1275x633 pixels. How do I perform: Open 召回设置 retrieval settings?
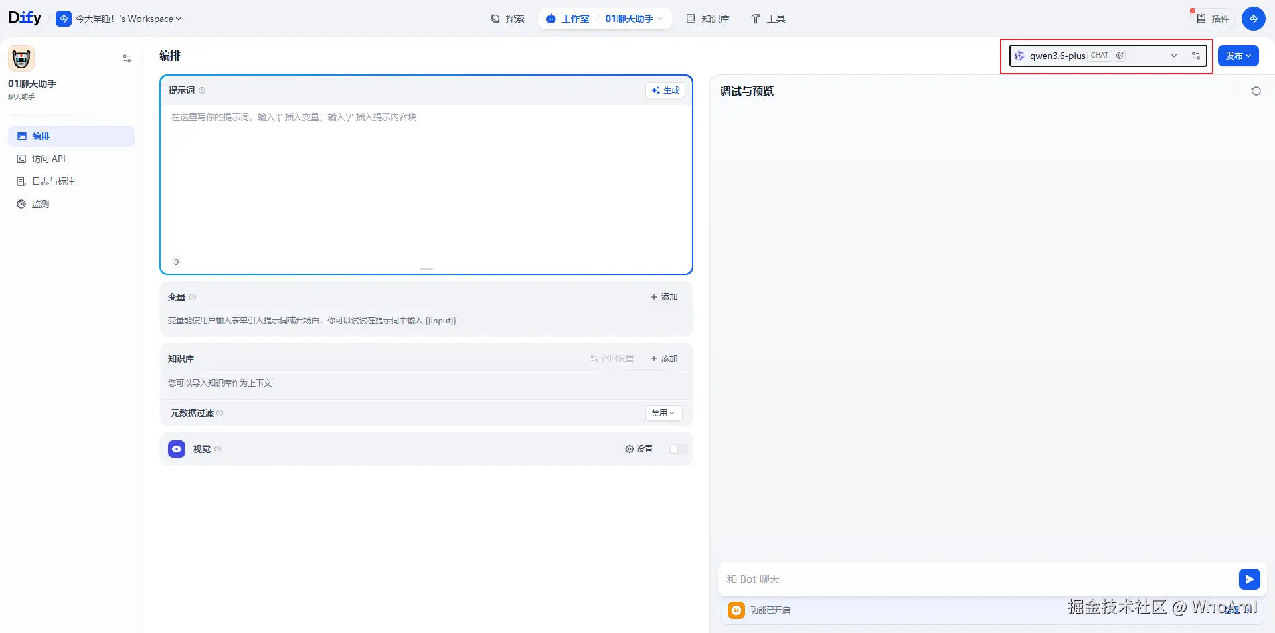tap(612, 359)
